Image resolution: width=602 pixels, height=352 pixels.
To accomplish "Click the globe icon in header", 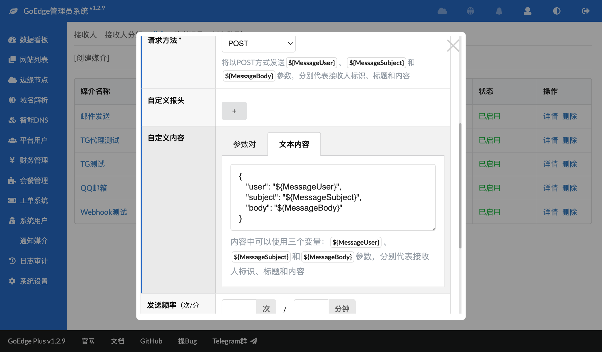I will tap(471, 11).
